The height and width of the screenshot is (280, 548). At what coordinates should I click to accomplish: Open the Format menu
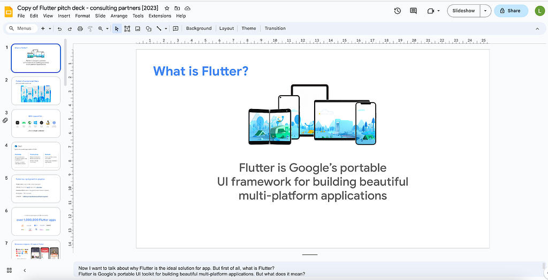click(82, 15)
